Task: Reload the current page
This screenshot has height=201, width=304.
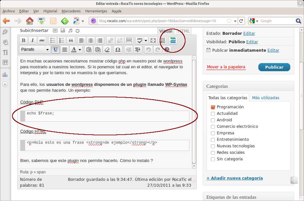Action: pos(241,21)
